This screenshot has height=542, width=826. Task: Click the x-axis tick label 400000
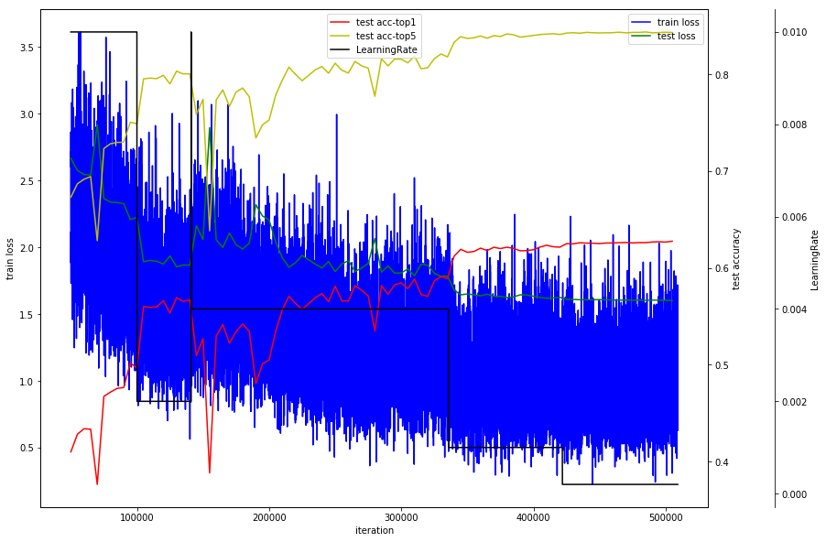(534, 518)
